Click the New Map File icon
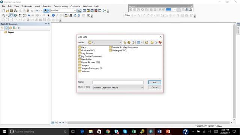 [4, 11]
